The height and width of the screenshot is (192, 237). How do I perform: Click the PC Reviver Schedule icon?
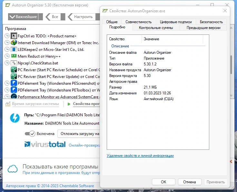pos(14,70)
